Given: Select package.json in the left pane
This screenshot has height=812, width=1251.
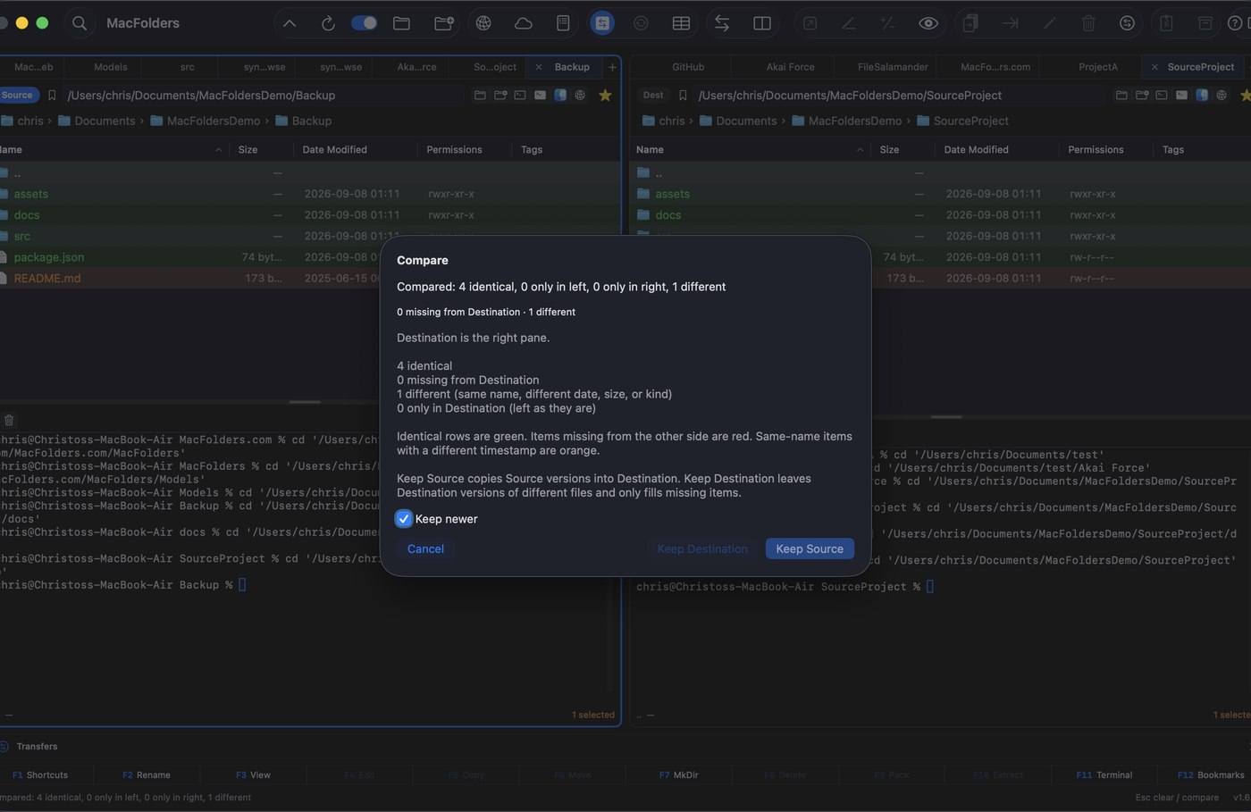Looking at the screenshot, I should pos(309,257).
